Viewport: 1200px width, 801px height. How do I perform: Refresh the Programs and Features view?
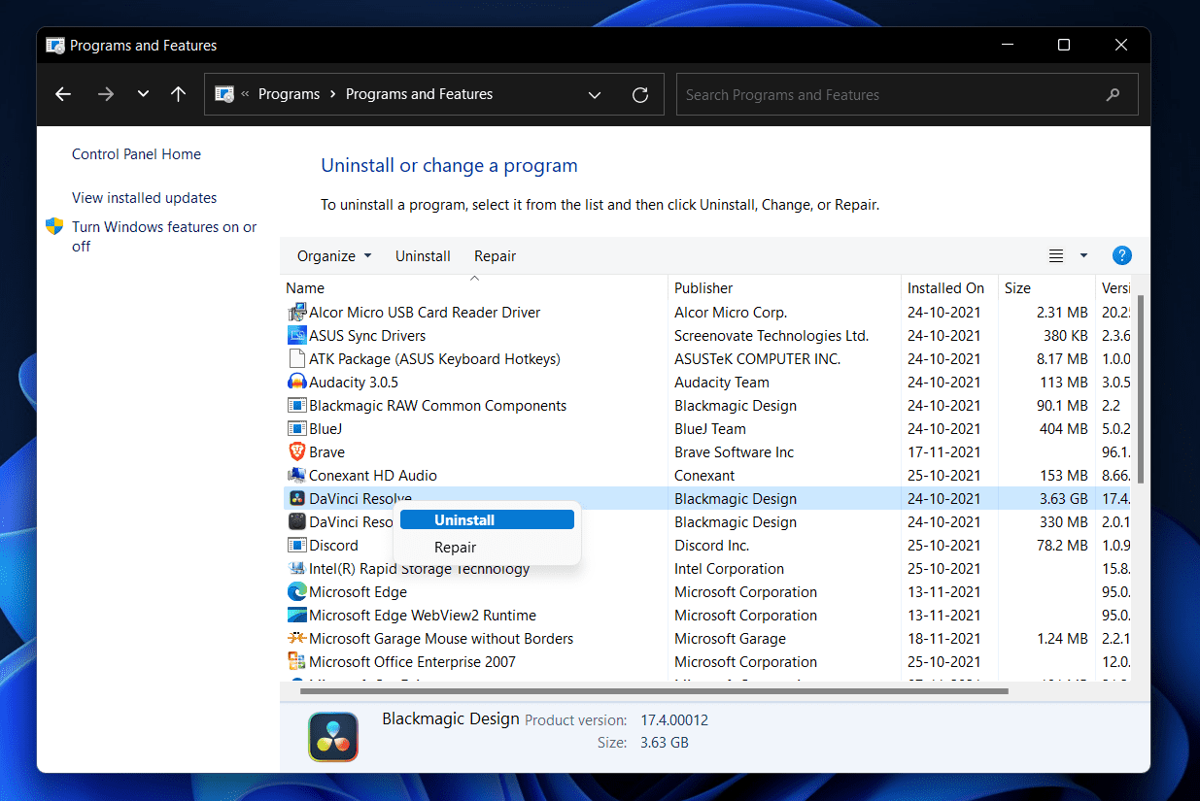(x=640, y=95)
